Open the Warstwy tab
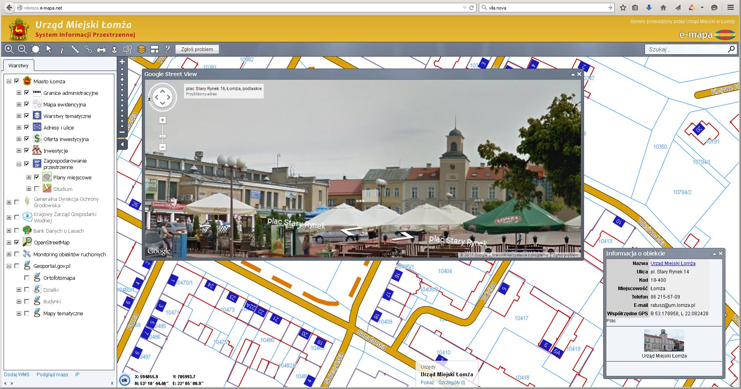 click(x=18, y=65)
